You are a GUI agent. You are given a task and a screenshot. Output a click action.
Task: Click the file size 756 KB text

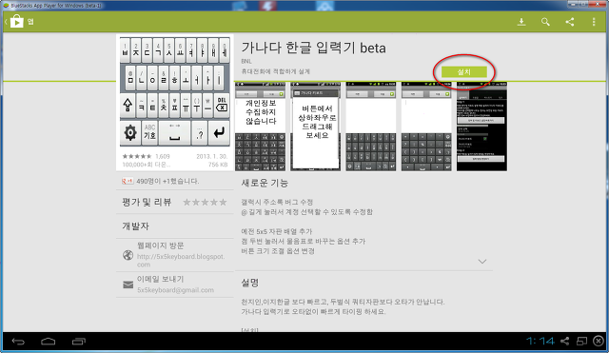coord(218,165)
